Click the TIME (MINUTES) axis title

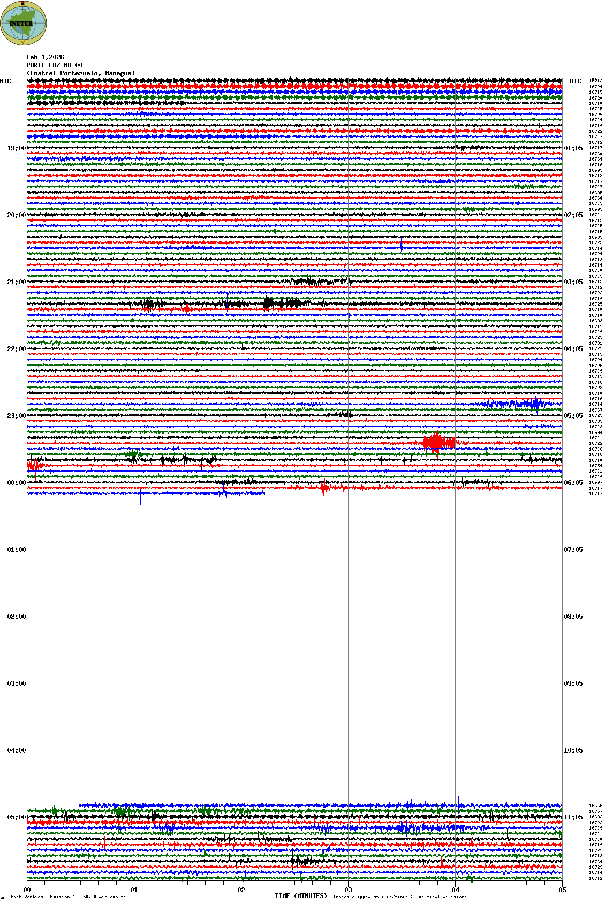pos(300,896)
